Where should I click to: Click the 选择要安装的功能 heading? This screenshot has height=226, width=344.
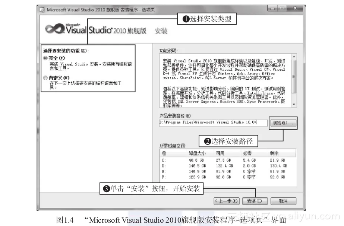point(66,51)
